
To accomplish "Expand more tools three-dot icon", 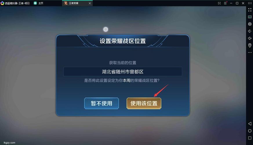I will point(250,52).
